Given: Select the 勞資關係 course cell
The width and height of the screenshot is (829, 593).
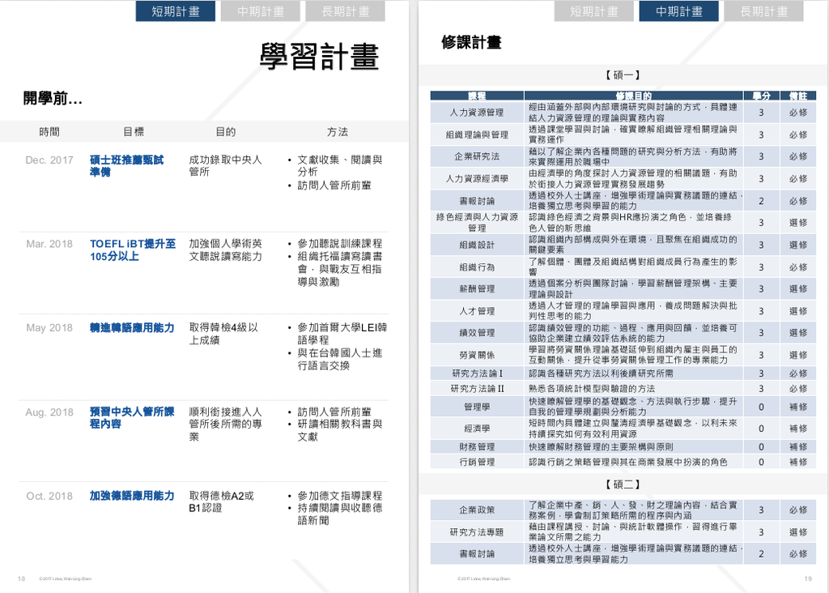Looking at the screenshot, I should coord(477,355).
